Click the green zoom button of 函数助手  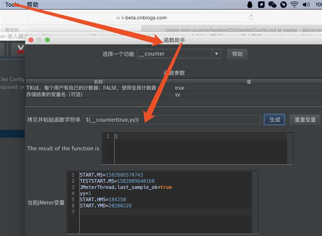click(48, 40)
